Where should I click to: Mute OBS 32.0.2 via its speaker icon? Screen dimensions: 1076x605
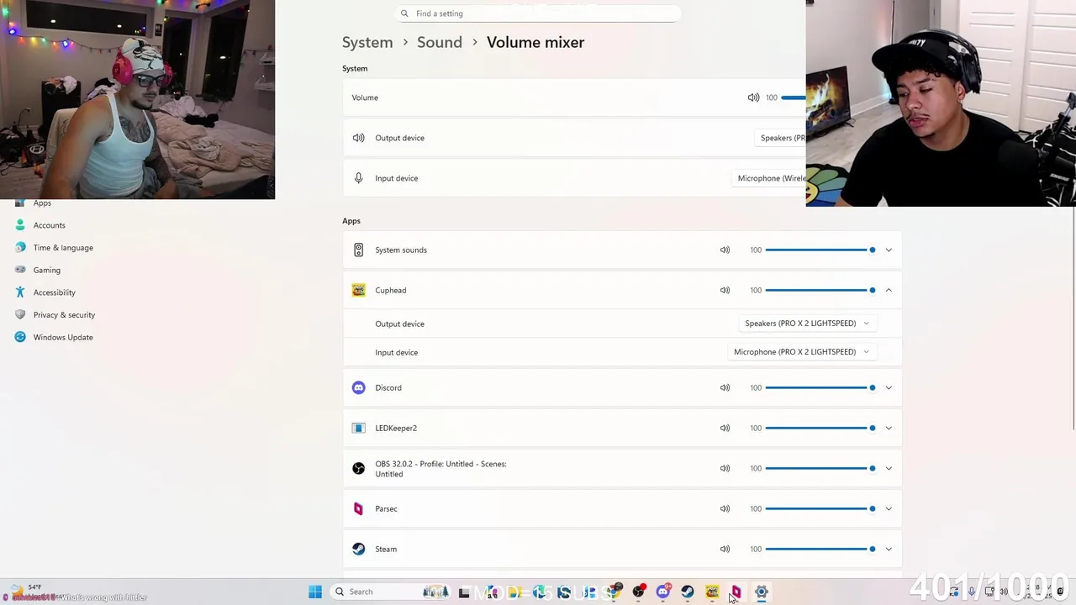tap(725, 468)
